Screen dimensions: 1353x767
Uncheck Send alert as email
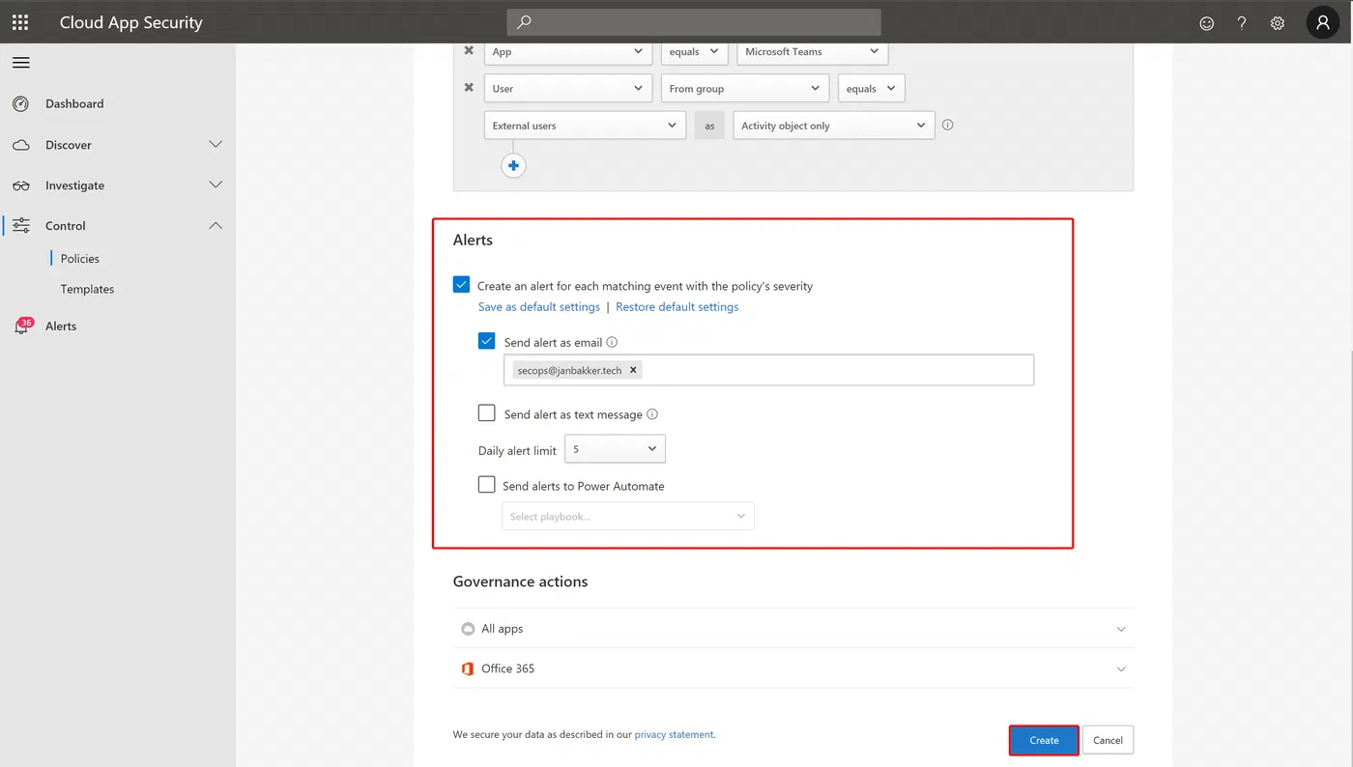(x=487, y=341)
